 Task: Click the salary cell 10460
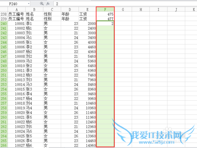coord(87,103)
